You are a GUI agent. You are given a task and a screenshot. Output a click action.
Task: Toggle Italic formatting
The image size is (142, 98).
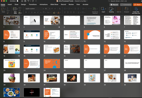29,12
